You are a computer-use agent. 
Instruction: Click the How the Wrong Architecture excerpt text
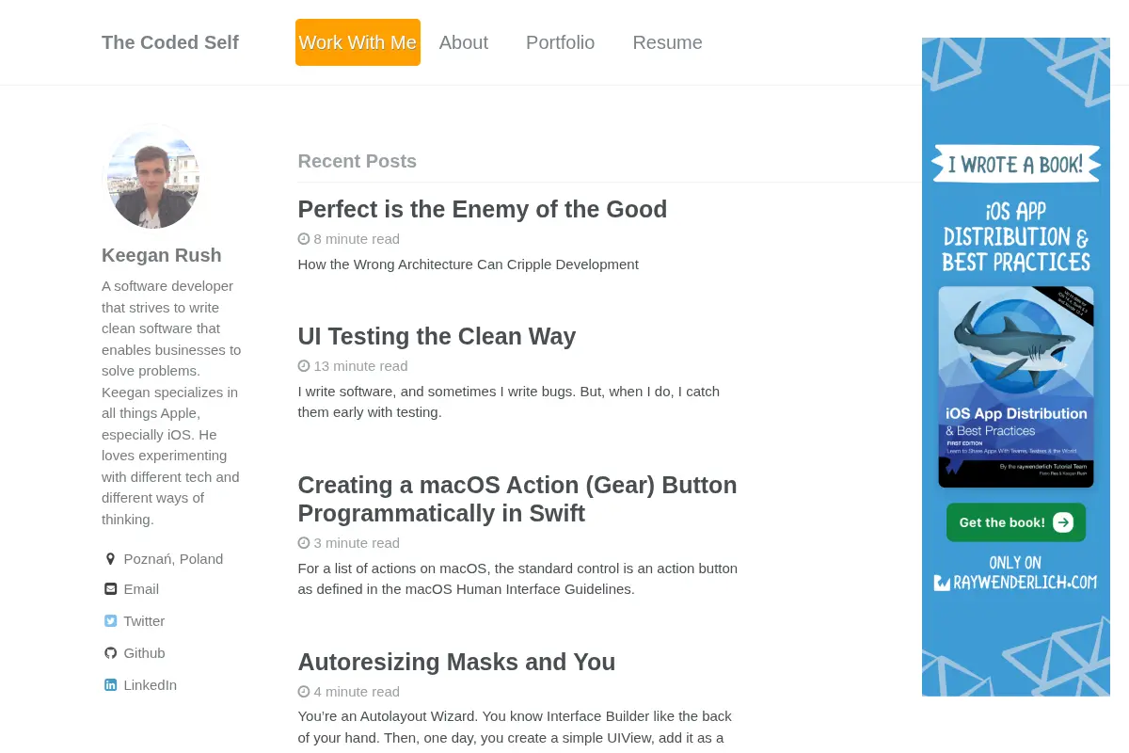469,264
